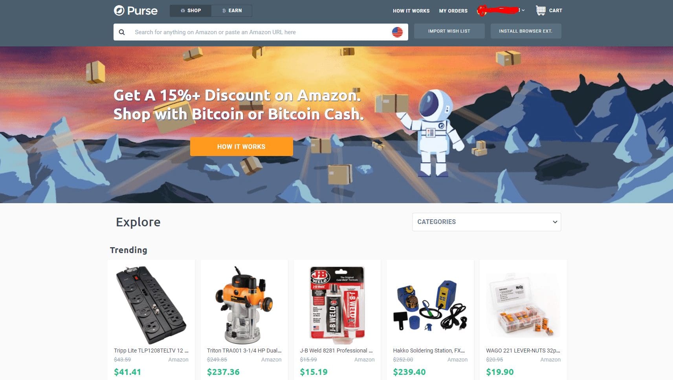The height and width of the screenshot is (380, 673).
Task: Click Install Browser Ext. button
Action: (526, 31)
